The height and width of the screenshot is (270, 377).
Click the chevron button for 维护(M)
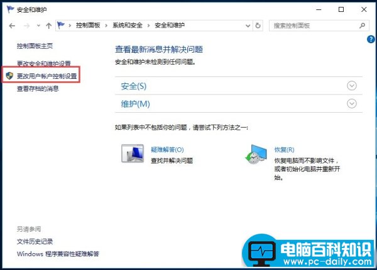pos(352,103)
